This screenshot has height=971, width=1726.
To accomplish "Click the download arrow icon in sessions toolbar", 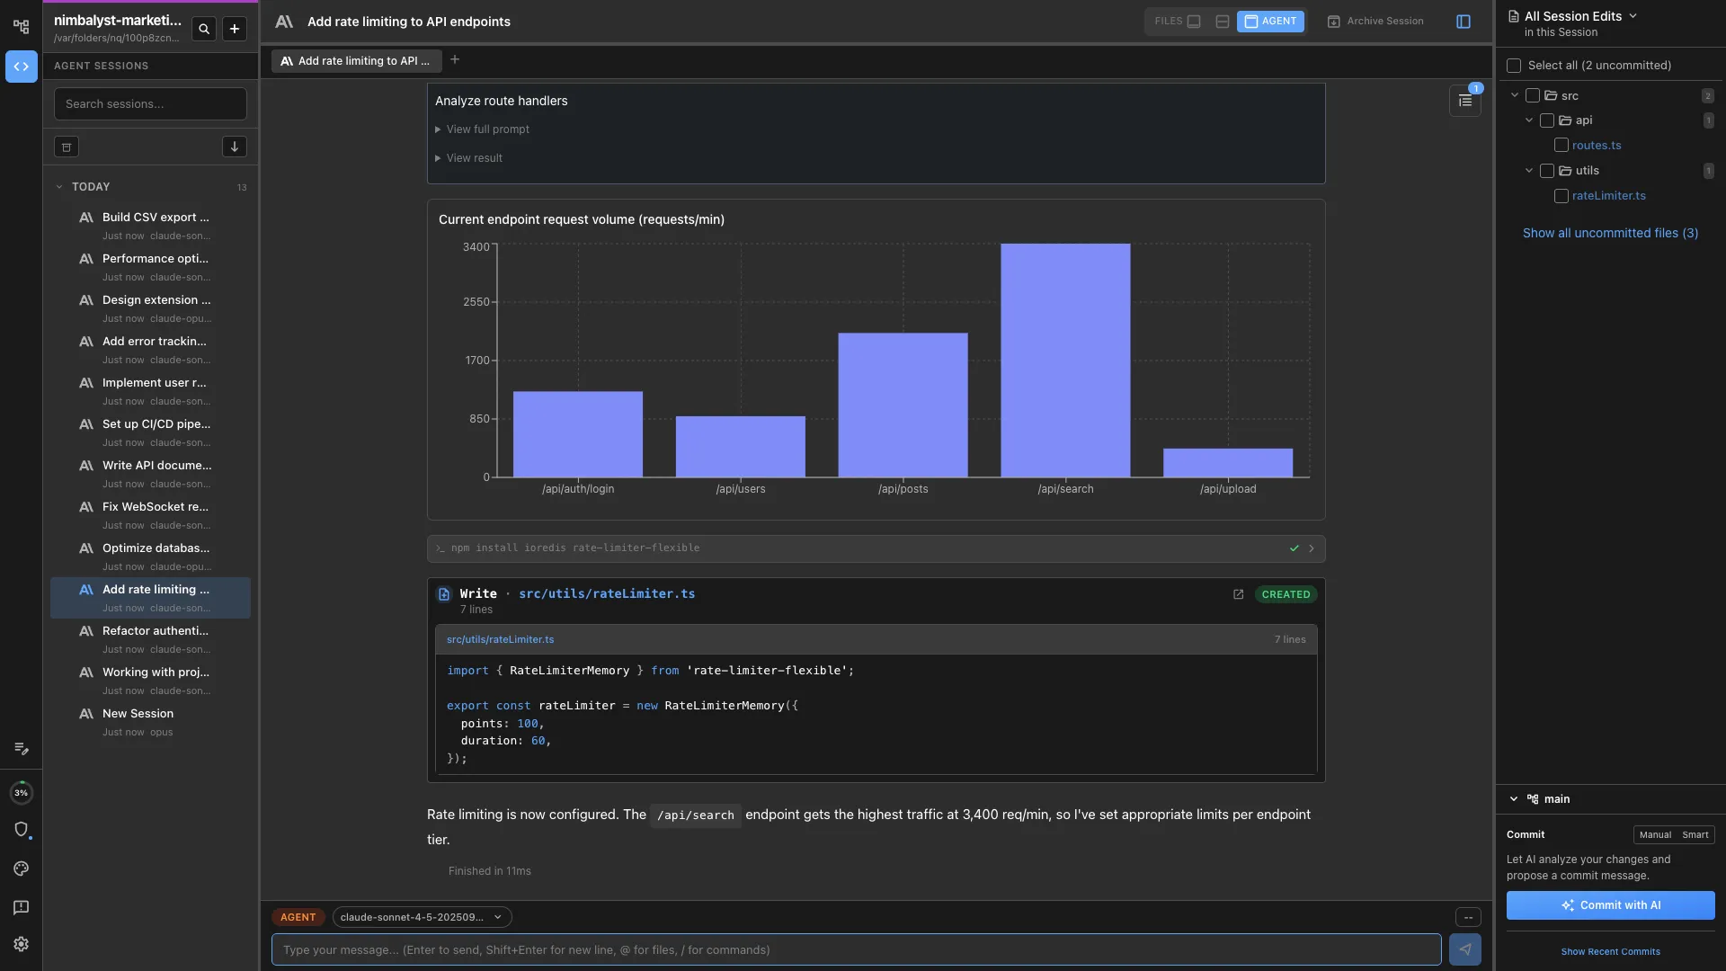I will [234, 147].
